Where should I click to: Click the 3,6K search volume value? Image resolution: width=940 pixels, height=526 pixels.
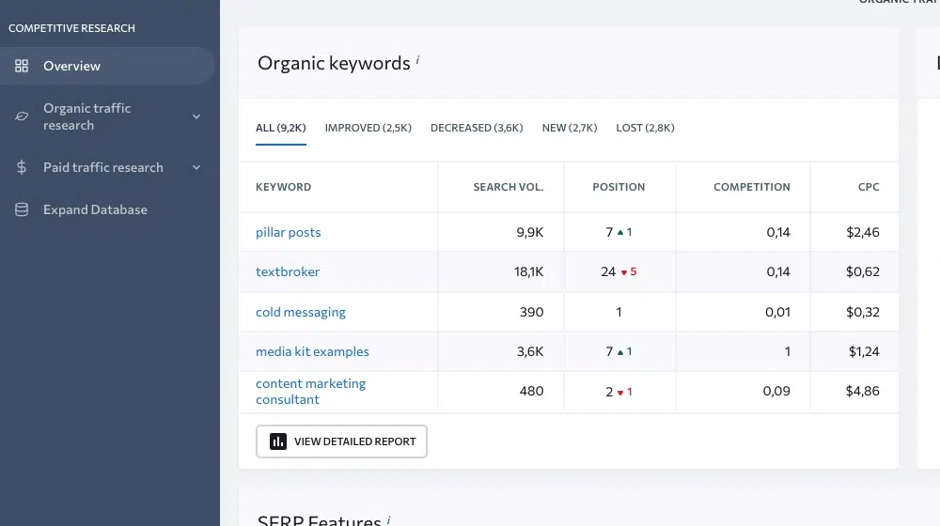[530, 351]
